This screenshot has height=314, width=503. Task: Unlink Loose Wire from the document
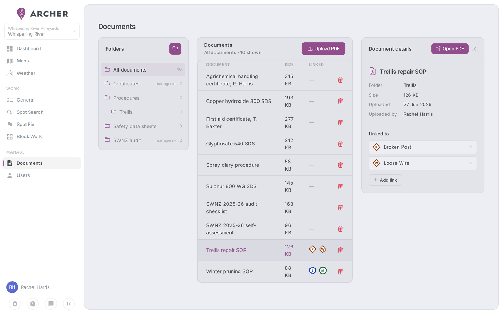[x=471, y=163]
